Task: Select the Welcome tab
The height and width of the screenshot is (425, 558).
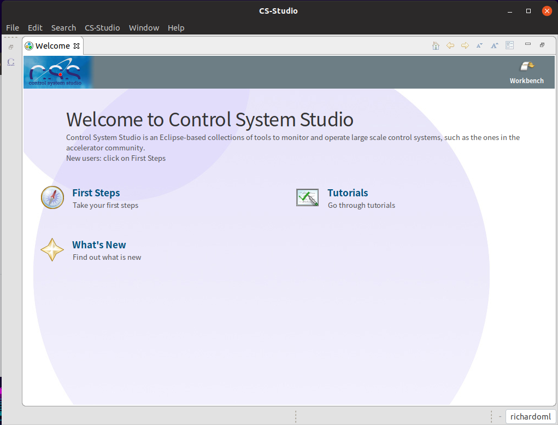Action: pyautogui.click(x=53, y=45)
